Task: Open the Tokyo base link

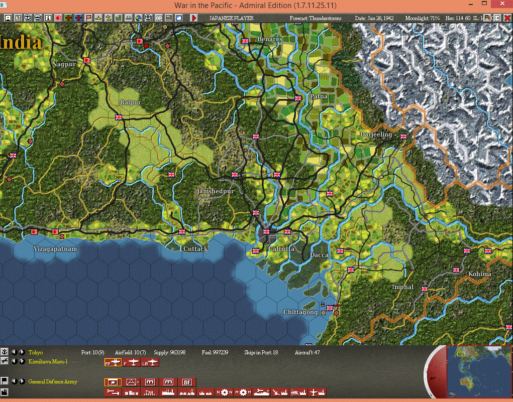Action: pyautogui.click(x=35, y=352)
